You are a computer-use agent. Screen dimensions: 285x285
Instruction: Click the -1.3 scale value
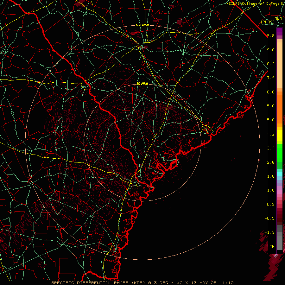click(x=269, y=232)
